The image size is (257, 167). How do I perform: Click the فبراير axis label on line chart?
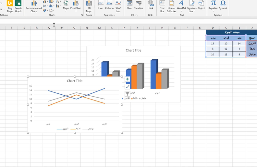point(76,124)
